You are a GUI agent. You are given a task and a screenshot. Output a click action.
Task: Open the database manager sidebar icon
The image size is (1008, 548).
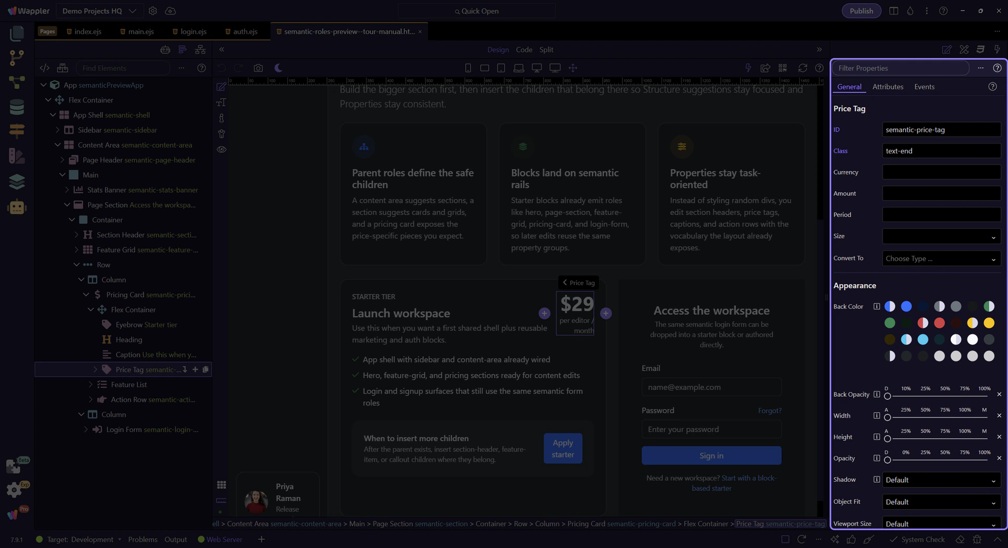[17, 107]
